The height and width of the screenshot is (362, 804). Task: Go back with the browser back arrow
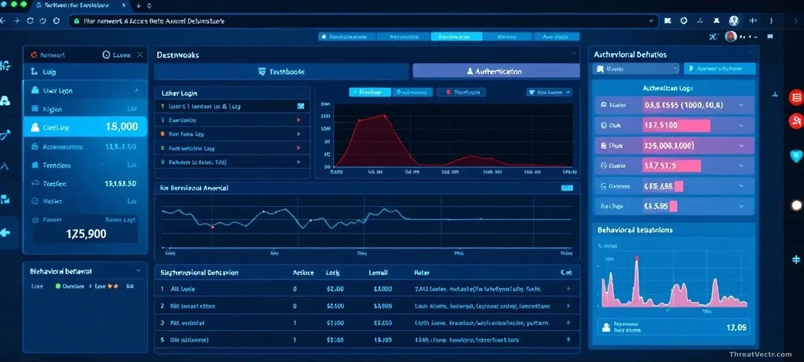pyautogui.click(x=4, y=20)
